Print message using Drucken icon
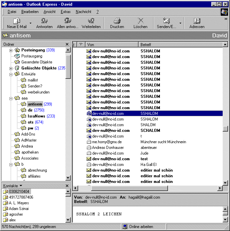230x231 pixels. 117,21
